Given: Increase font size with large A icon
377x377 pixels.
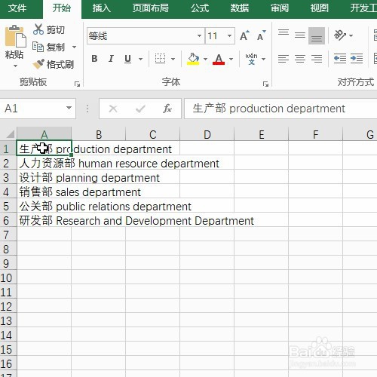Looking at the screenshot, I should (244, 35).
